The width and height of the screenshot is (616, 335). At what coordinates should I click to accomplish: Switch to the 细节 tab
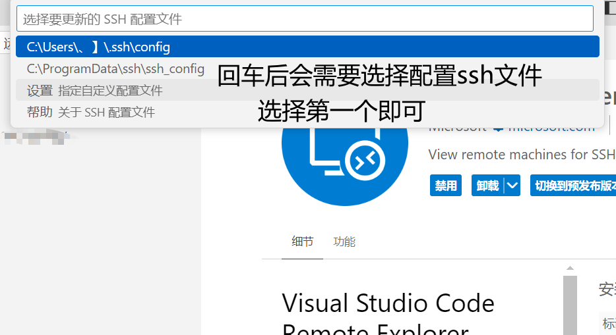coord(303,242)
